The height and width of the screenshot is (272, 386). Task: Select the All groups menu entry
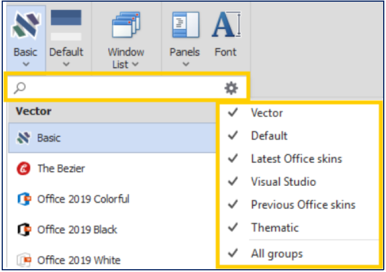click(277, 254)
